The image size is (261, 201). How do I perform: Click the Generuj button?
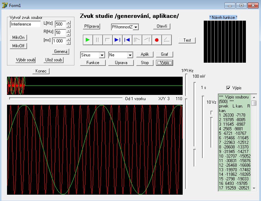[61, 51]
